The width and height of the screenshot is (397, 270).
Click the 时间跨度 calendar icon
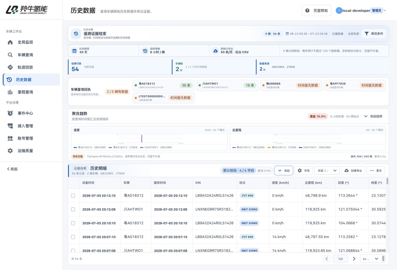tap(74, 51)
